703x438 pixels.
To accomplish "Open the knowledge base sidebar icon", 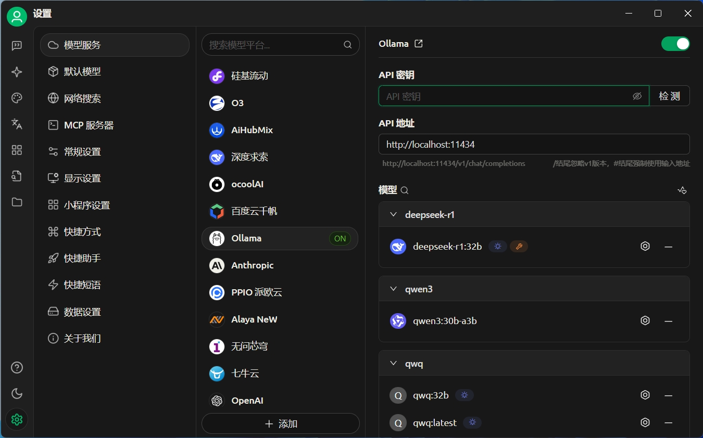I will [x=17, y=176].
